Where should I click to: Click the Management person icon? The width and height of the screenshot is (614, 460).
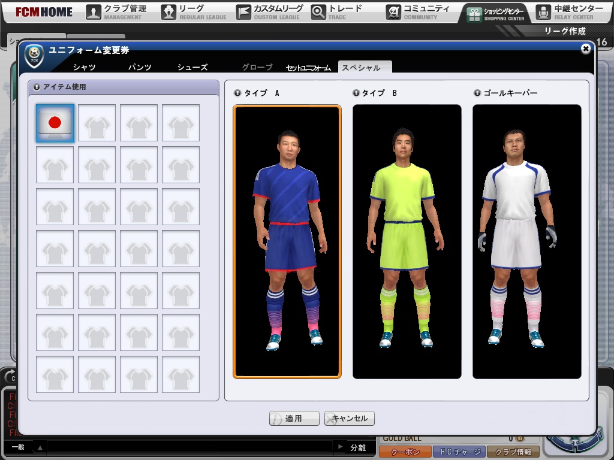click(94, 13)
